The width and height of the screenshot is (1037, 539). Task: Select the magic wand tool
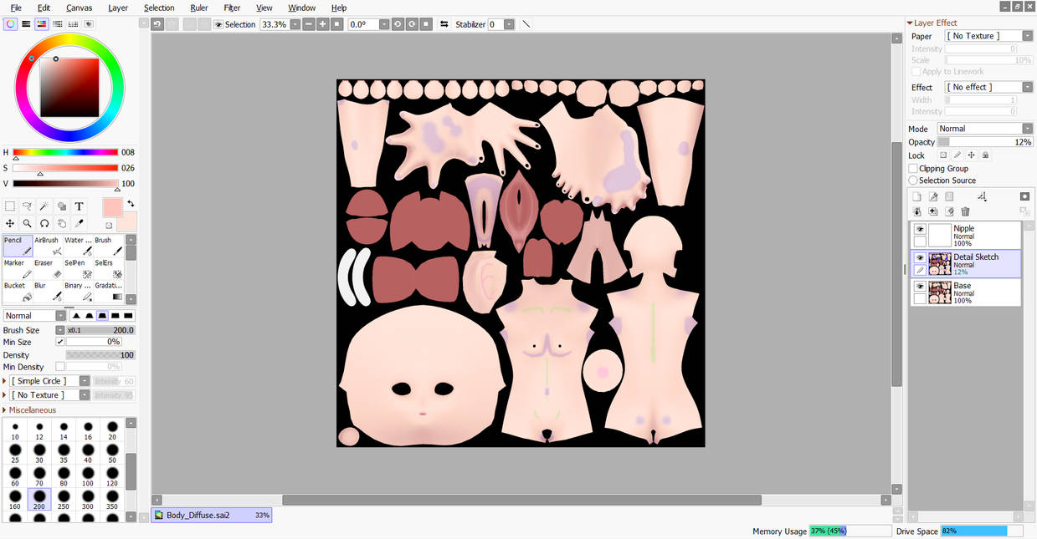pyautogui.click(x=44, y=206)
